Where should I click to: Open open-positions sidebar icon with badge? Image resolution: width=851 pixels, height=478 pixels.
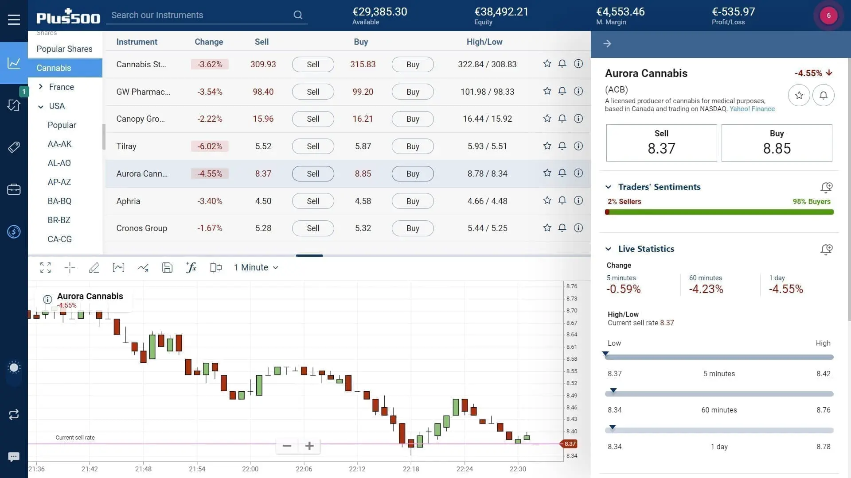[x=14, y=104]
